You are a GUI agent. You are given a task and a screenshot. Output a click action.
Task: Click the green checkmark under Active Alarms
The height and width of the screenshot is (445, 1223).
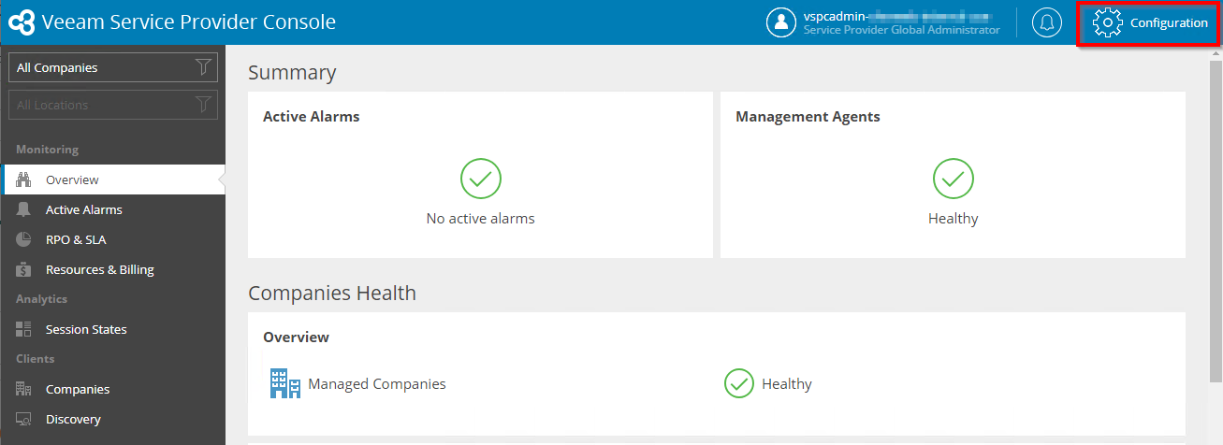[x=481, y=178]
